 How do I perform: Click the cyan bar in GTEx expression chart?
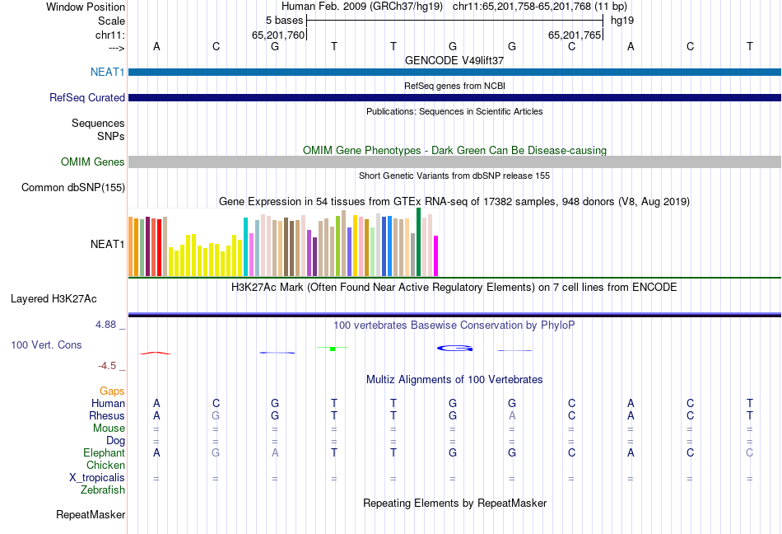245,246
